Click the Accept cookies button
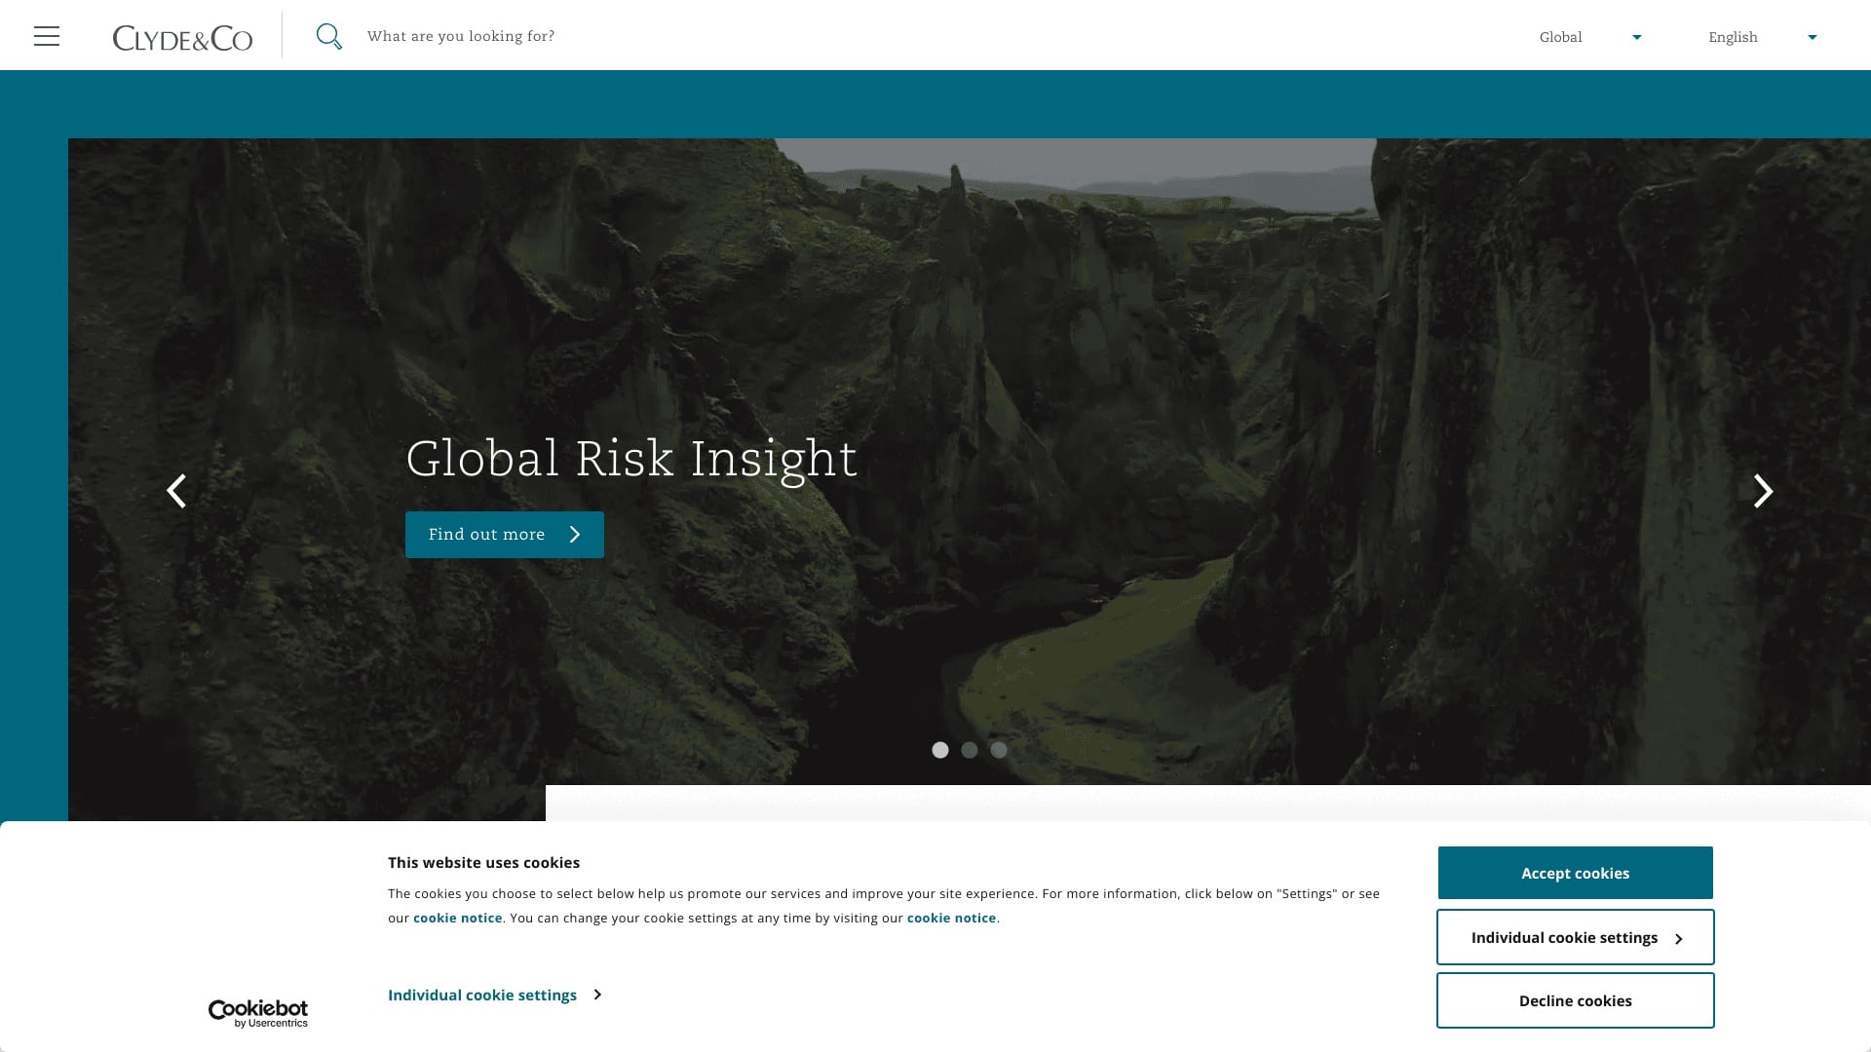The width and height of the screenshot is (1871, 1052). point(1575,873)
